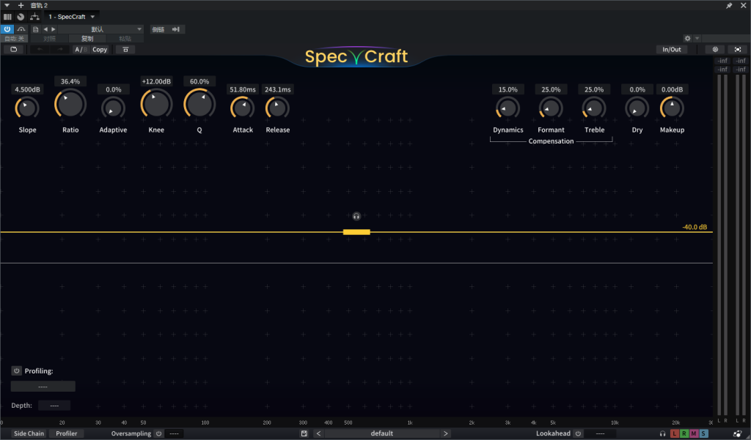Open the Oversampling value dropdown
The image size is (751, 440).
coord(175,433)
